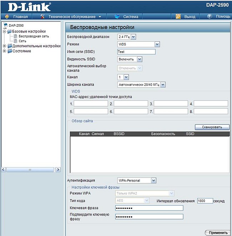This screenshot has width=232, height=236.
Task: Click the globe icon beside Система
Action: click(117, 16)
